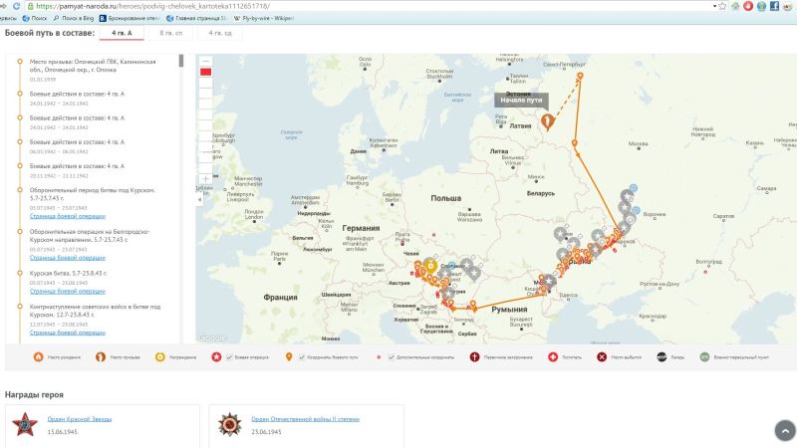Open Страница боевой операции link under Курская битва
This screenshot has height=448, width=797.
pyautogui.click(x=67, y=291)
